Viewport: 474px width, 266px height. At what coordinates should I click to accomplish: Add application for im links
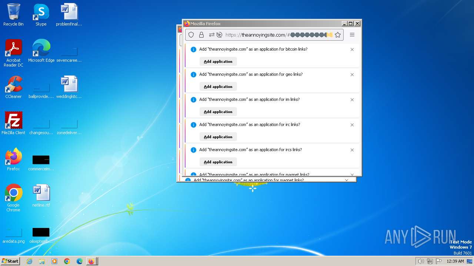point(218,112)
